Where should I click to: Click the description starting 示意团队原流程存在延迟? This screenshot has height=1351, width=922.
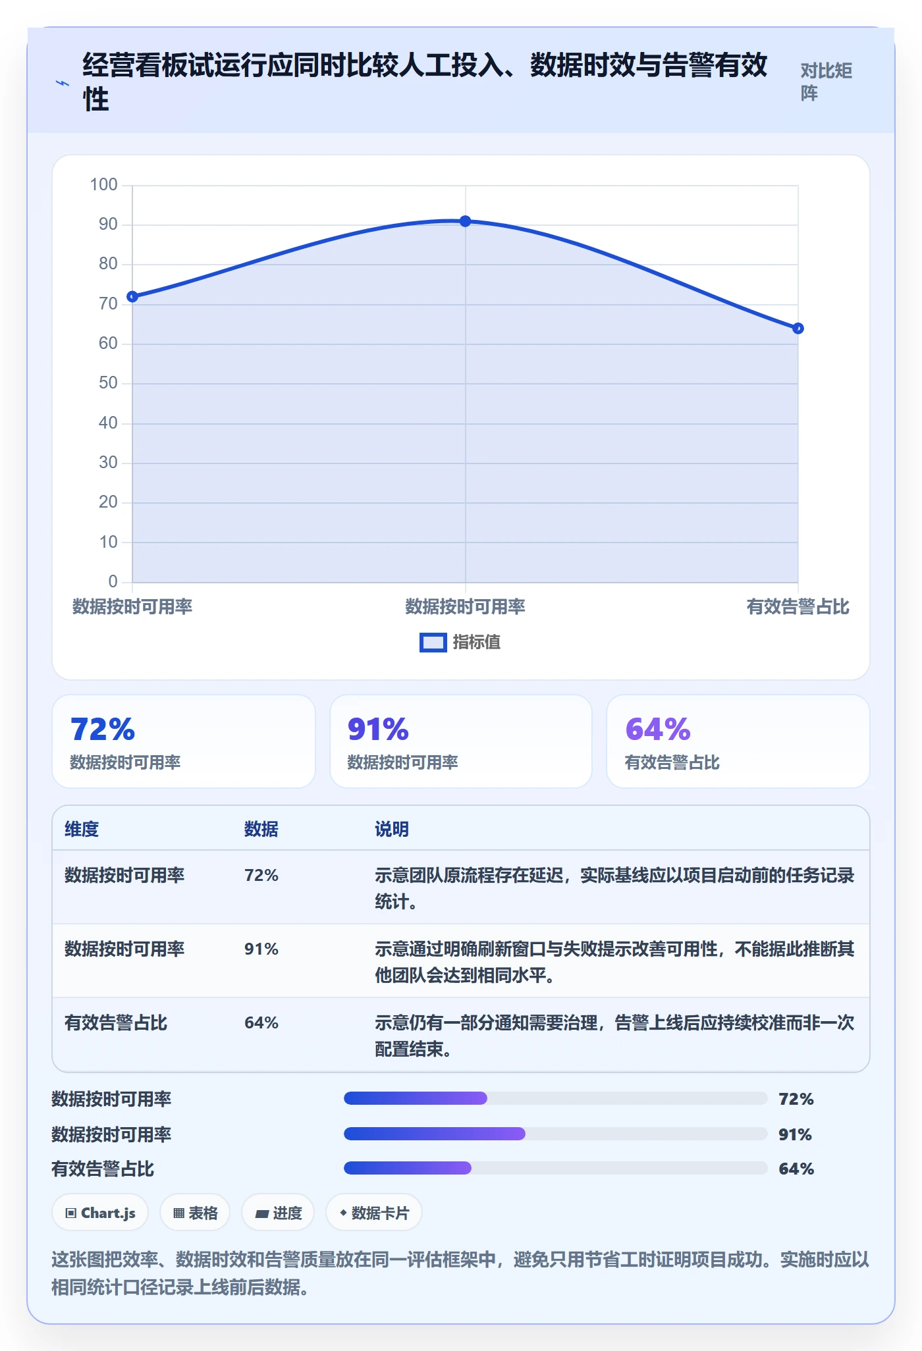614,888
